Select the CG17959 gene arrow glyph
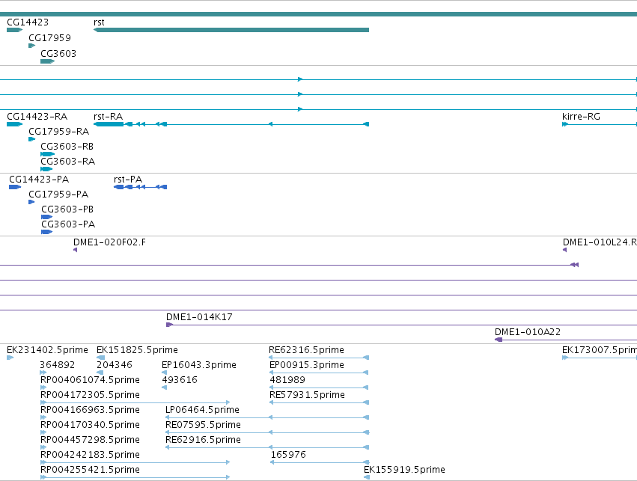 click(31, 46)
